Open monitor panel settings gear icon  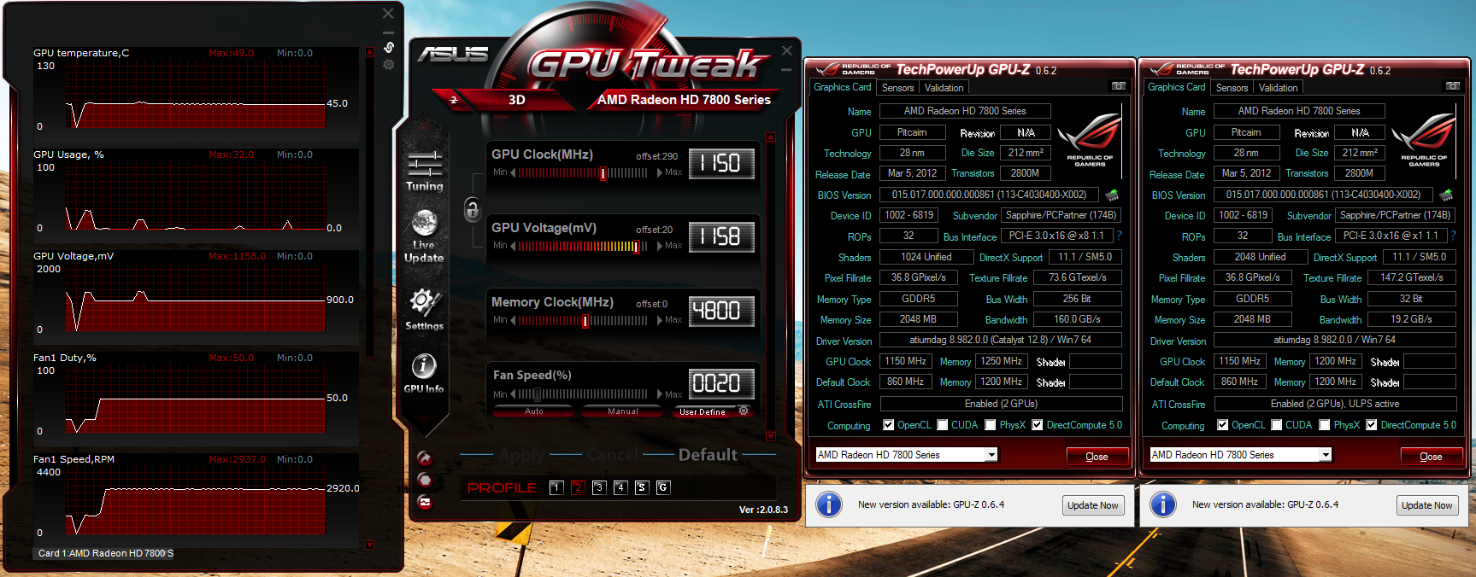[x=389, y=65]
